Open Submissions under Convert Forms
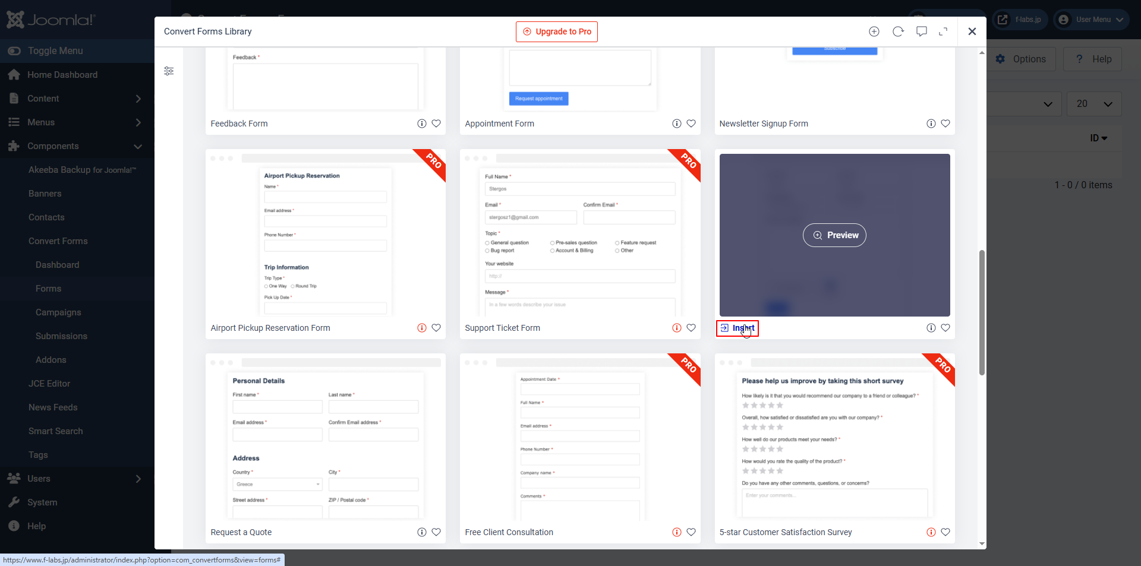 [x=61, y=336]
